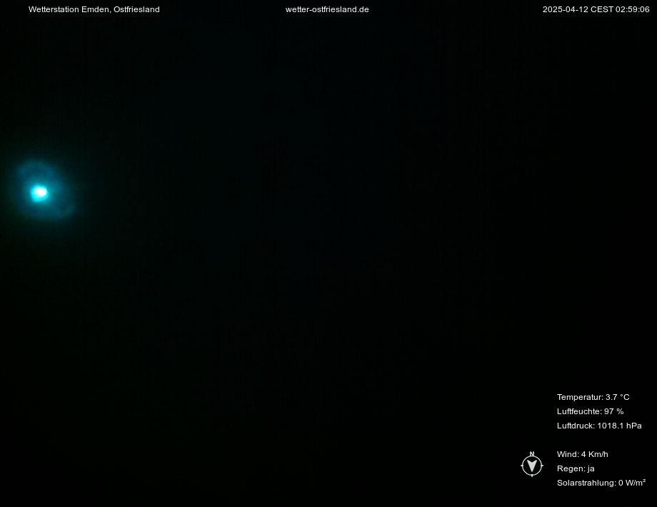Click the 'Luftfeuchte: 97 %' reading

[x=590, y=411]
